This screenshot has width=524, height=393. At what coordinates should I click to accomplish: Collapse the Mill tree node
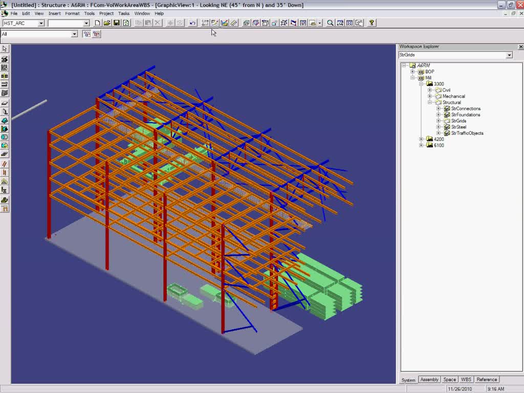tap(412, 78)
